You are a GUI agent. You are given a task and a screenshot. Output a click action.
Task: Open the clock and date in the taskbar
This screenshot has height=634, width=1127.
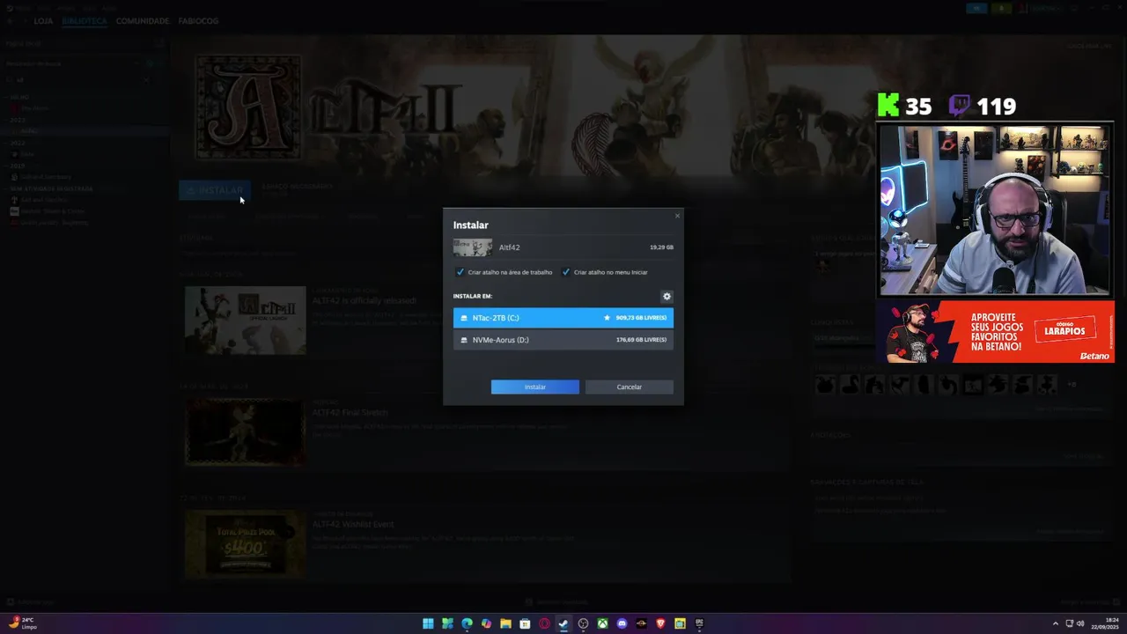[x=1106, y=623]
